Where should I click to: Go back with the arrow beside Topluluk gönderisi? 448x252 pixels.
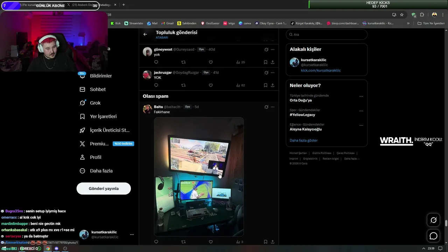point(145,34)
